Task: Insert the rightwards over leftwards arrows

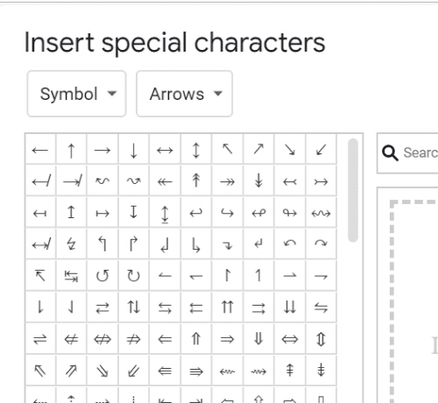Action: coord(102,308)
